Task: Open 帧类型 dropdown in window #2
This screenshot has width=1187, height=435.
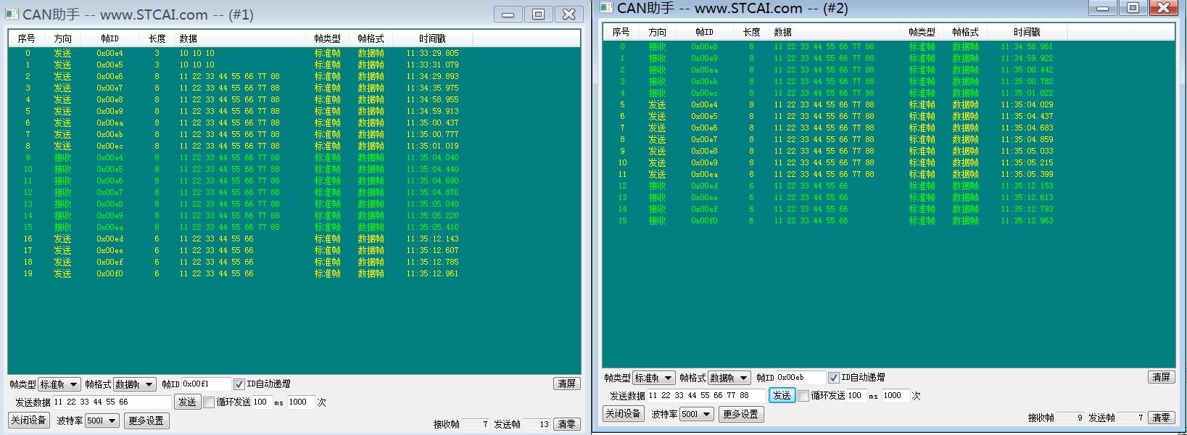Action: 653,378
